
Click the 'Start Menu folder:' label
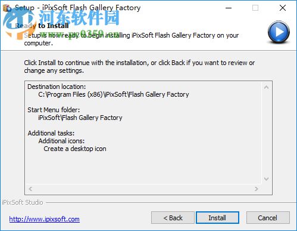click(x=54, y=110)
